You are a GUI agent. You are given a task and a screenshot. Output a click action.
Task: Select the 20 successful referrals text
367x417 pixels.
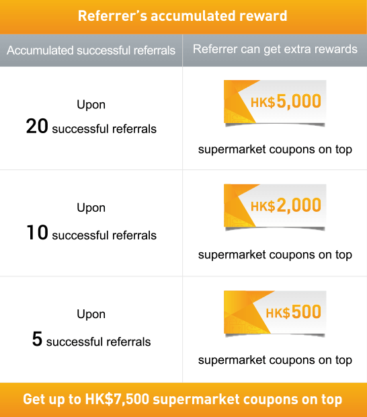click(x=91, y=126)
